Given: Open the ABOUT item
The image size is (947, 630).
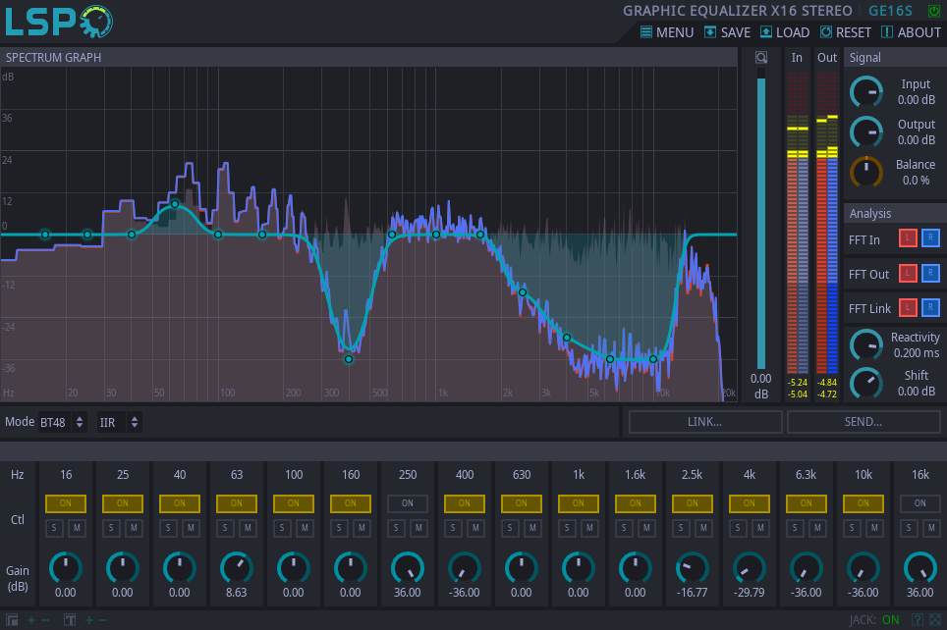Looking at the screenshot, I should pos(911,32).
